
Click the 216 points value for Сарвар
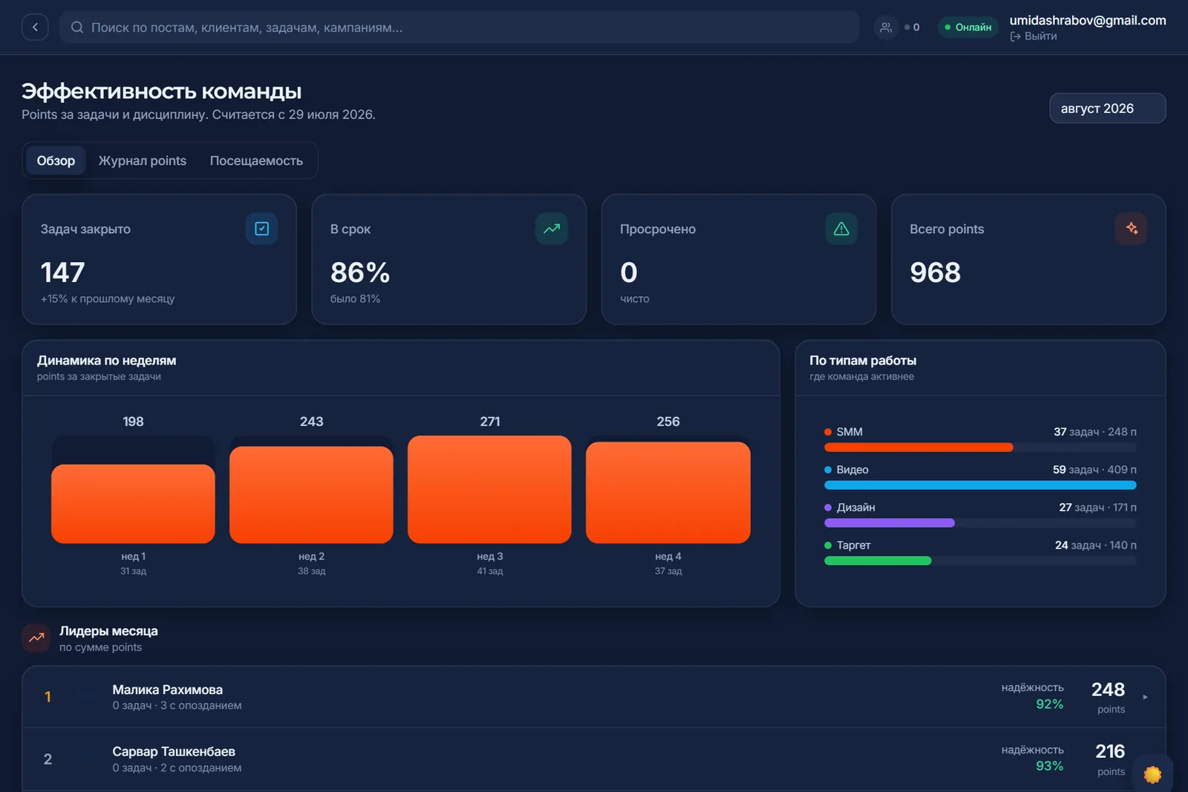(x=1110, y=751)
